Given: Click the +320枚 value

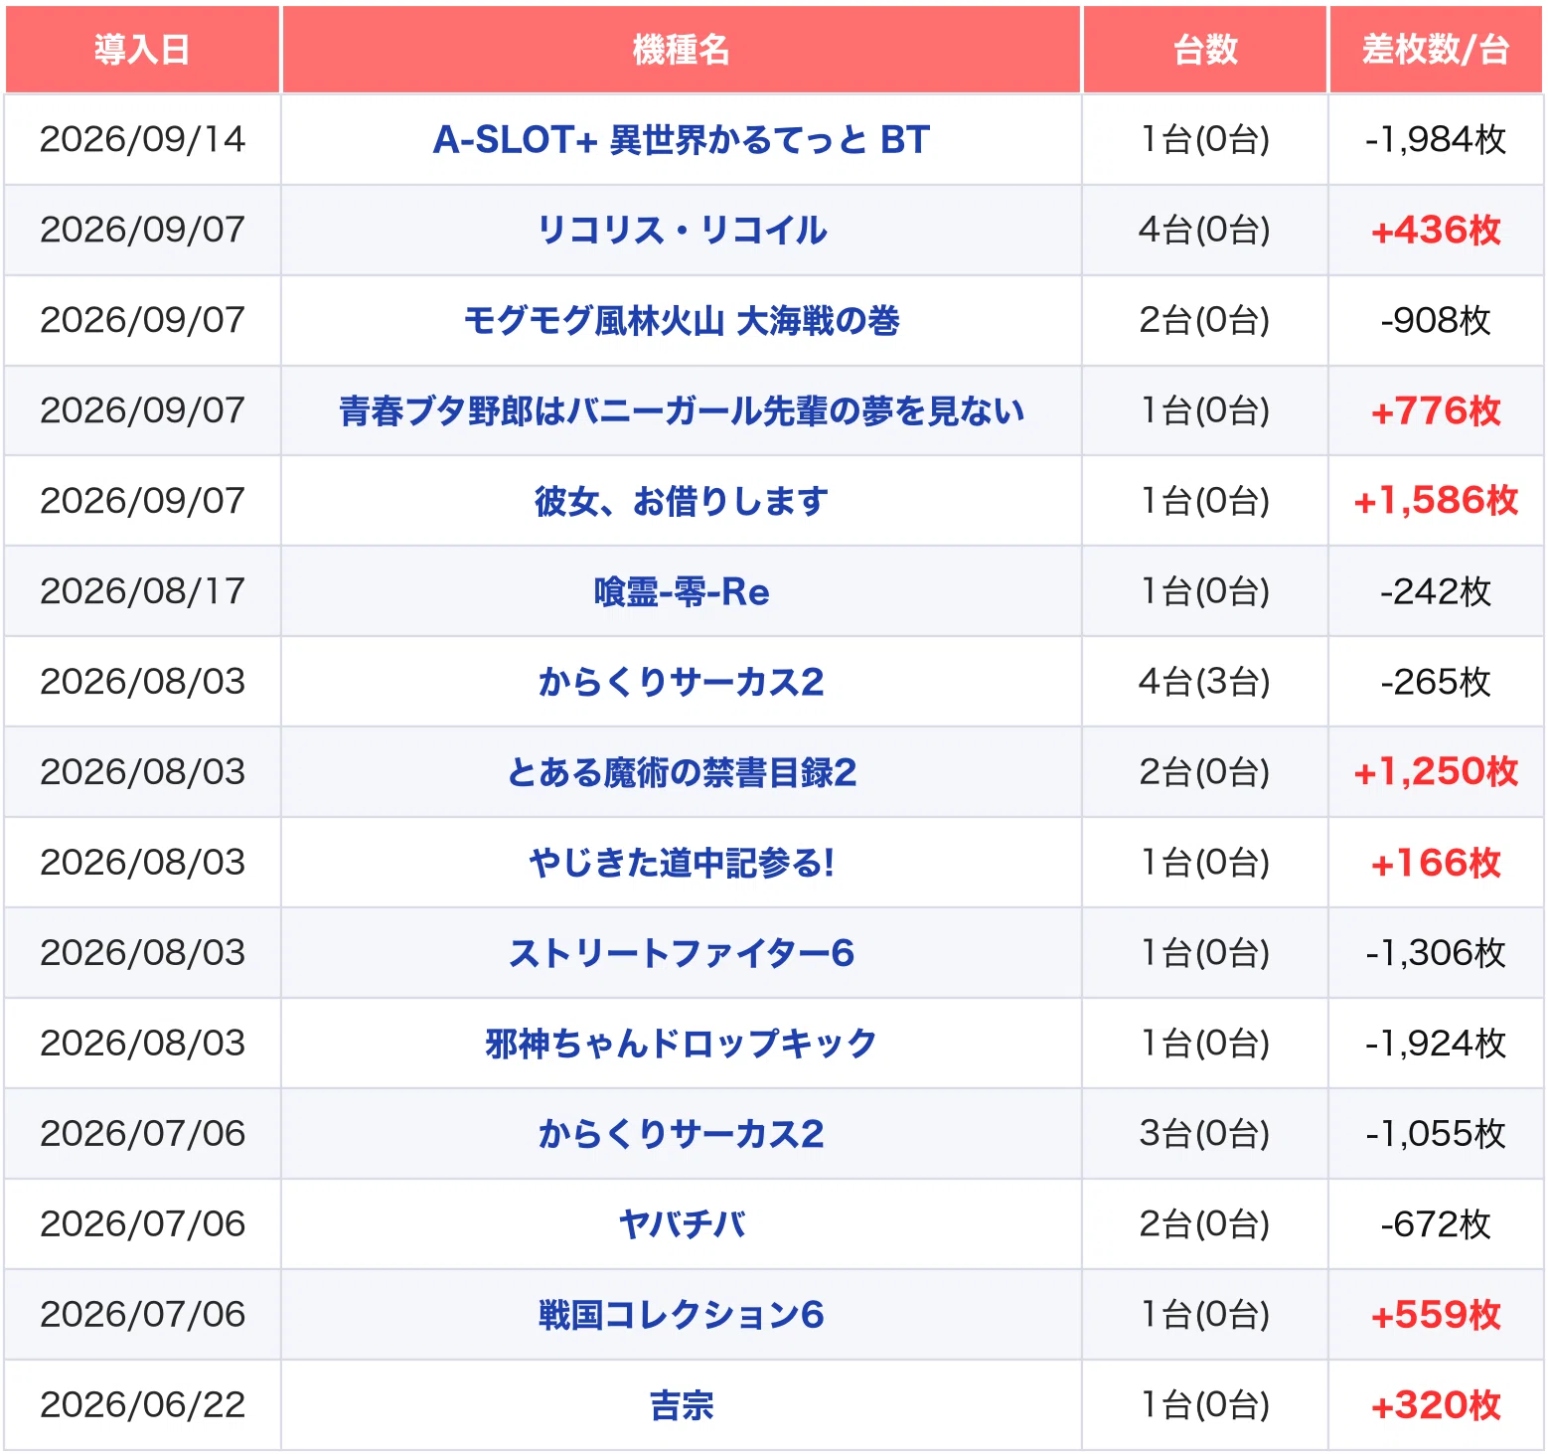Looking at the screenshot, I should [x=1436, y=1406].
